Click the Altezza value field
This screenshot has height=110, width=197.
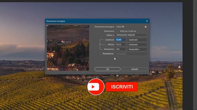tap(121, 45)
